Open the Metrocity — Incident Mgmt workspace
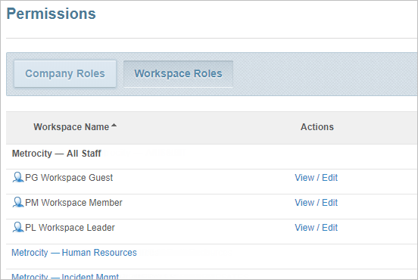 (x=65, y=276)
